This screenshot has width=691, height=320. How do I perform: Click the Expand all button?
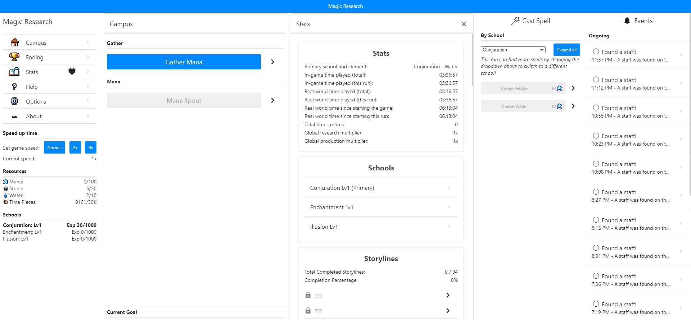pos(566,50)
